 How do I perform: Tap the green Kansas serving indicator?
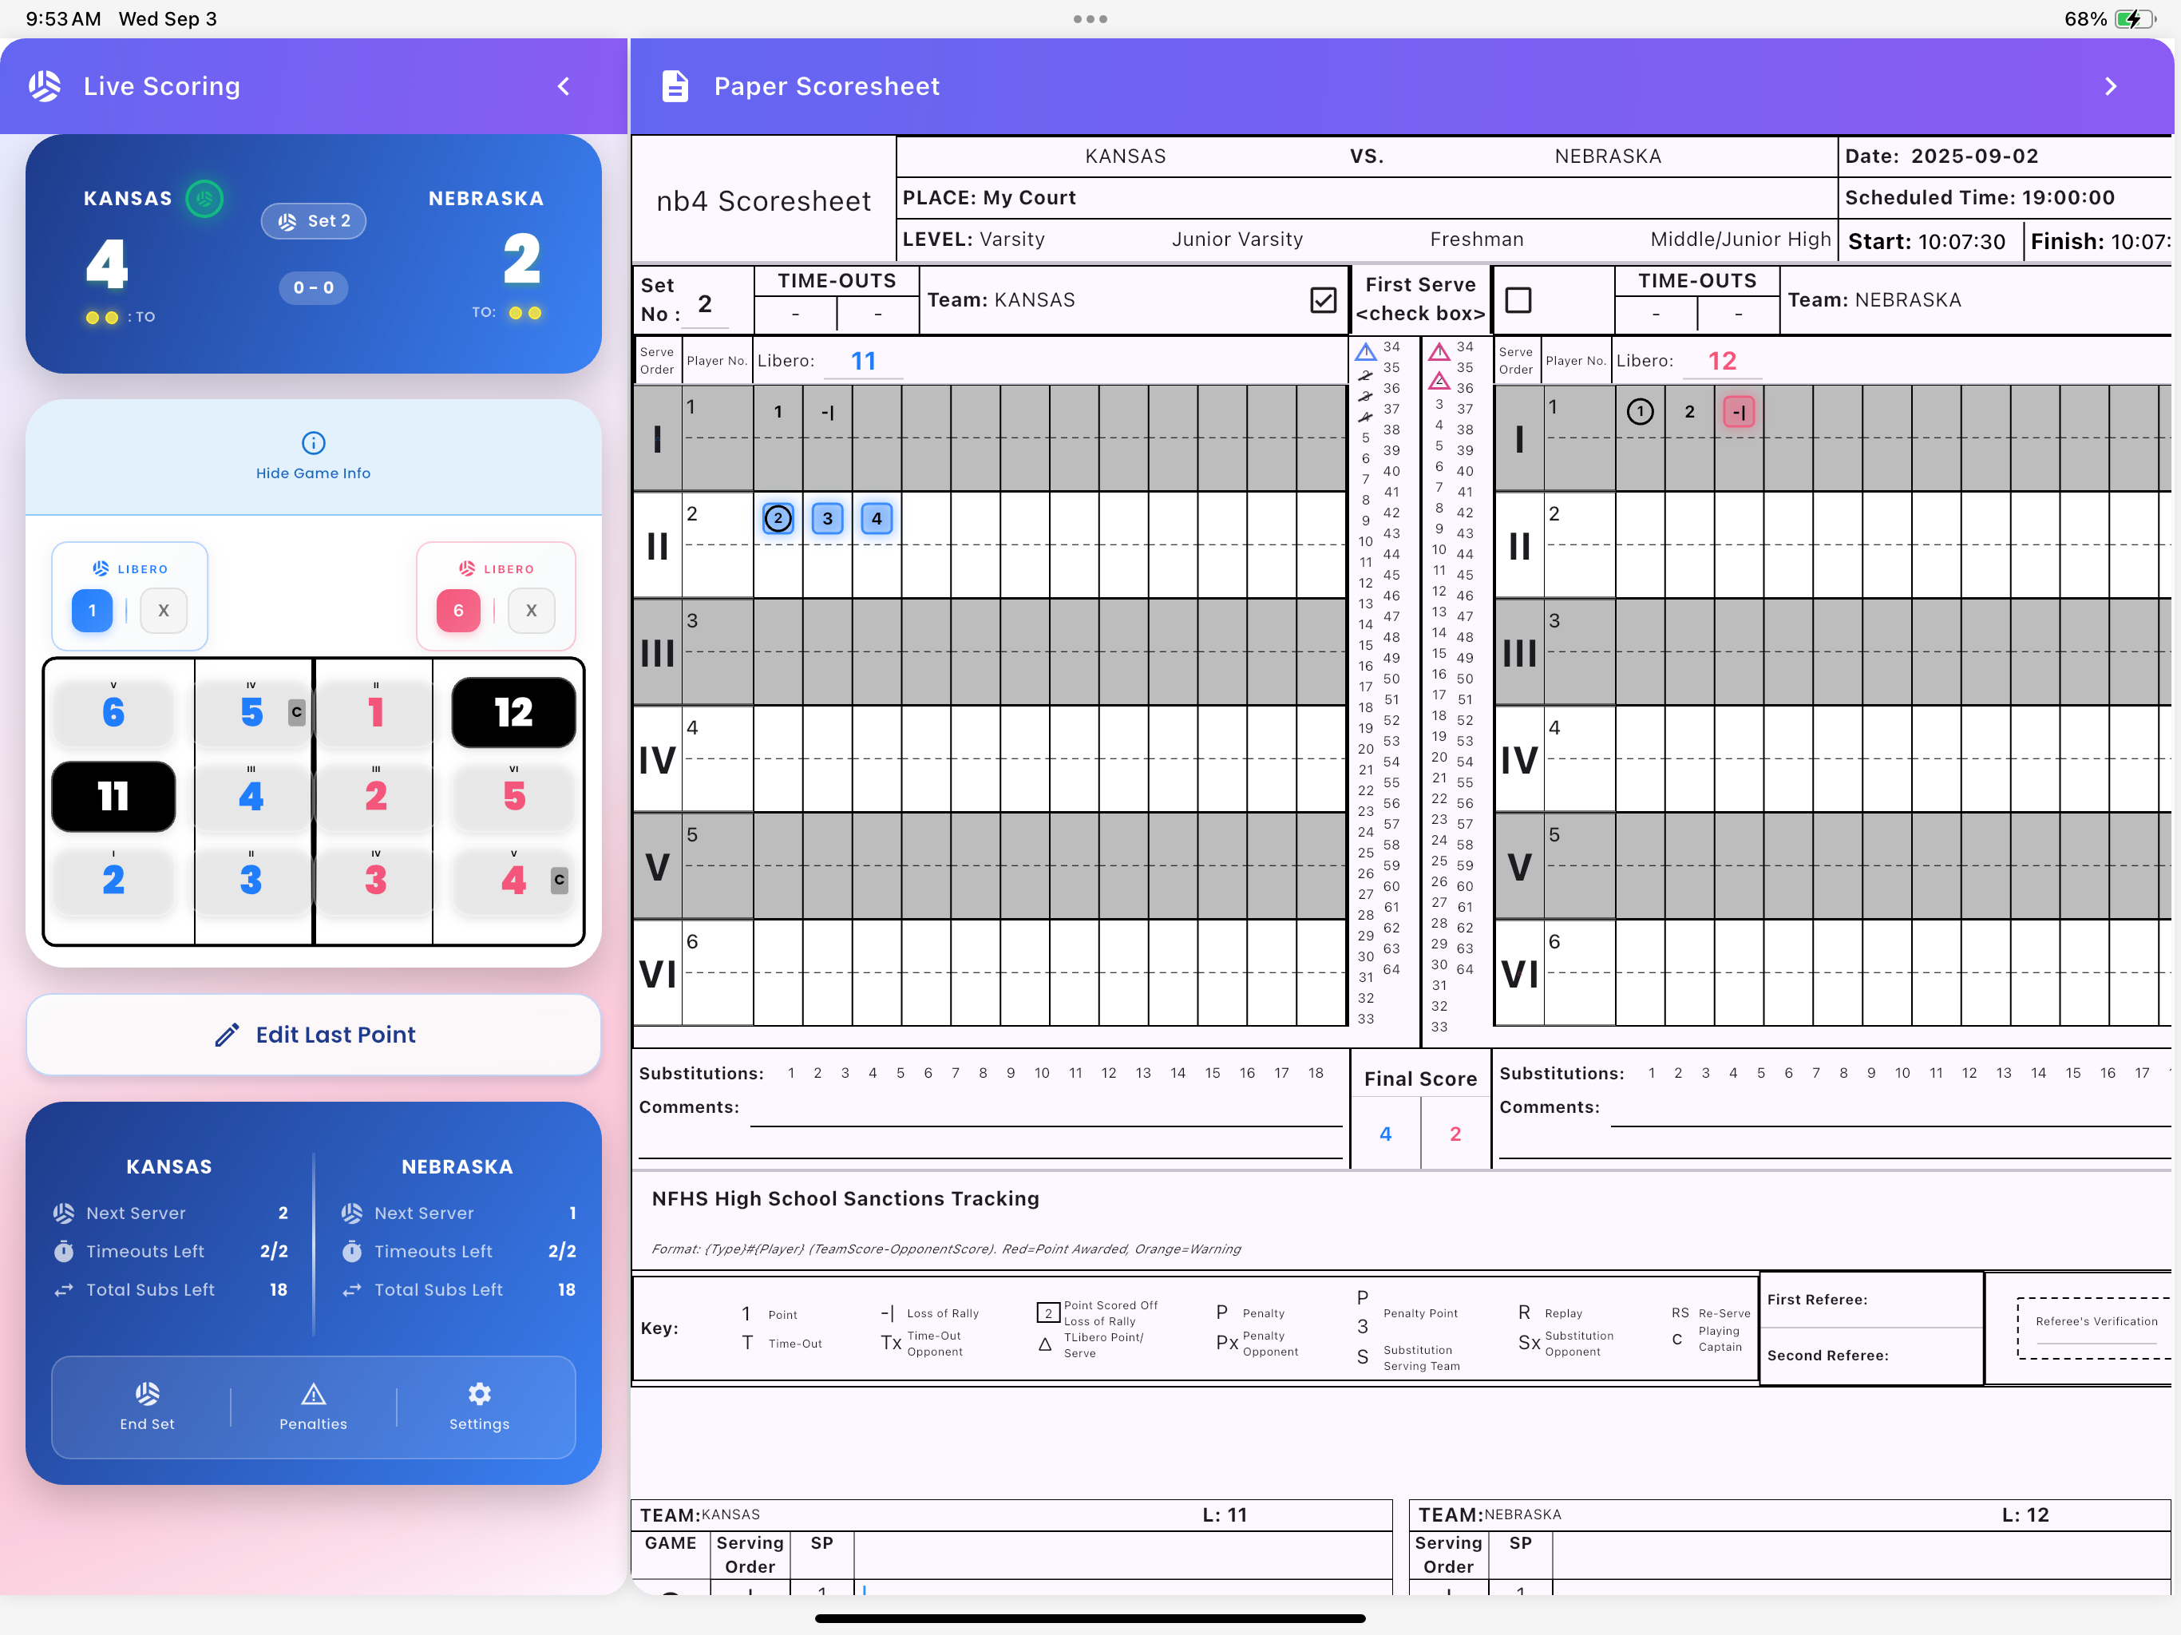(204, 198)
